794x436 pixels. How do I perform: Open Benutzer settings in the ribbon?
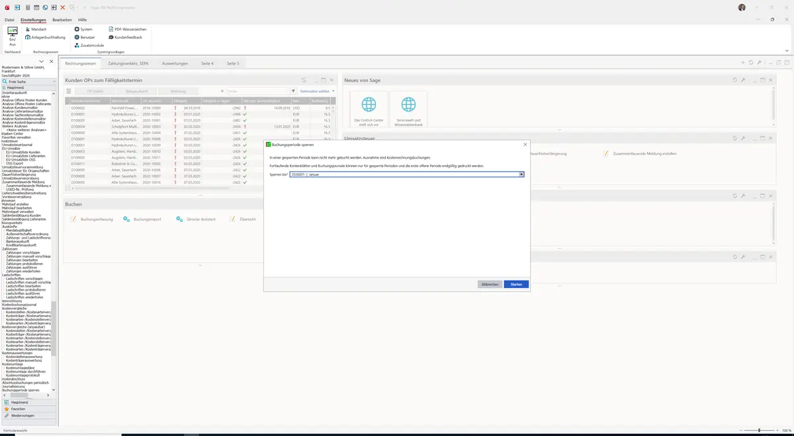[x=85, y=37]
